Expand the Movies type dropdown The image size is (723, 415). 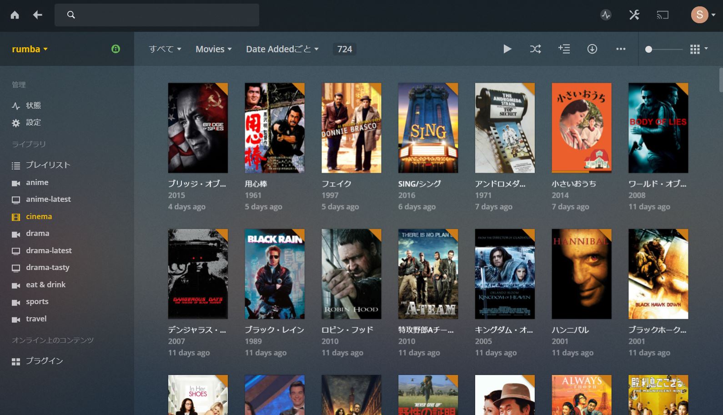214,49
